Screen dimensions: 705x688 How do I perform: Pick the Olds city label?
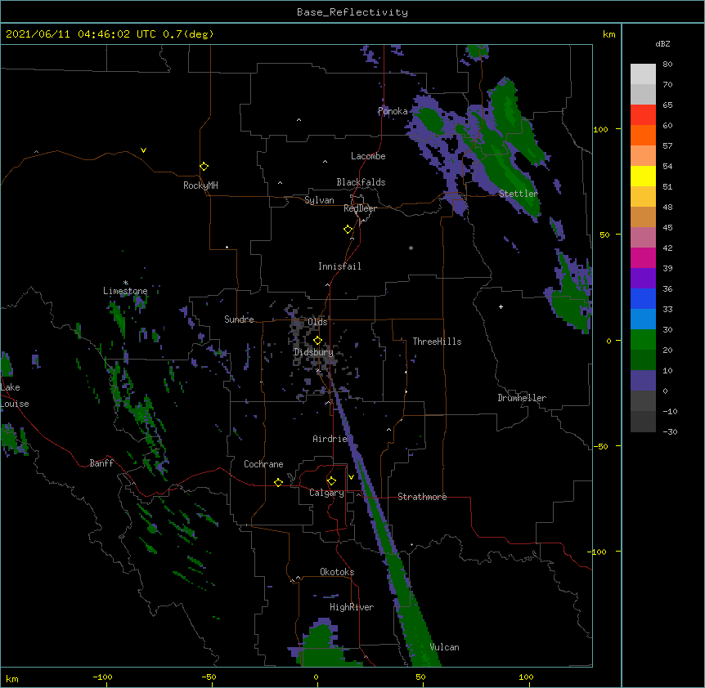(x=317, y=322)
